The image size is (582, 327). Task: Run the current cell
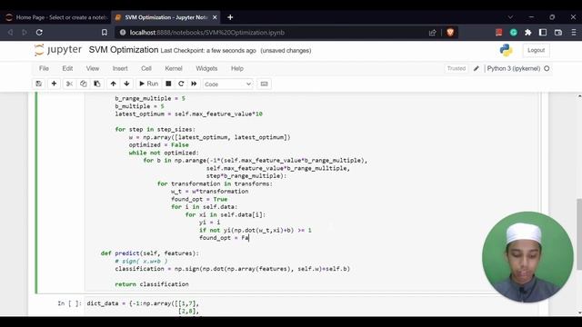click(148, 84)
